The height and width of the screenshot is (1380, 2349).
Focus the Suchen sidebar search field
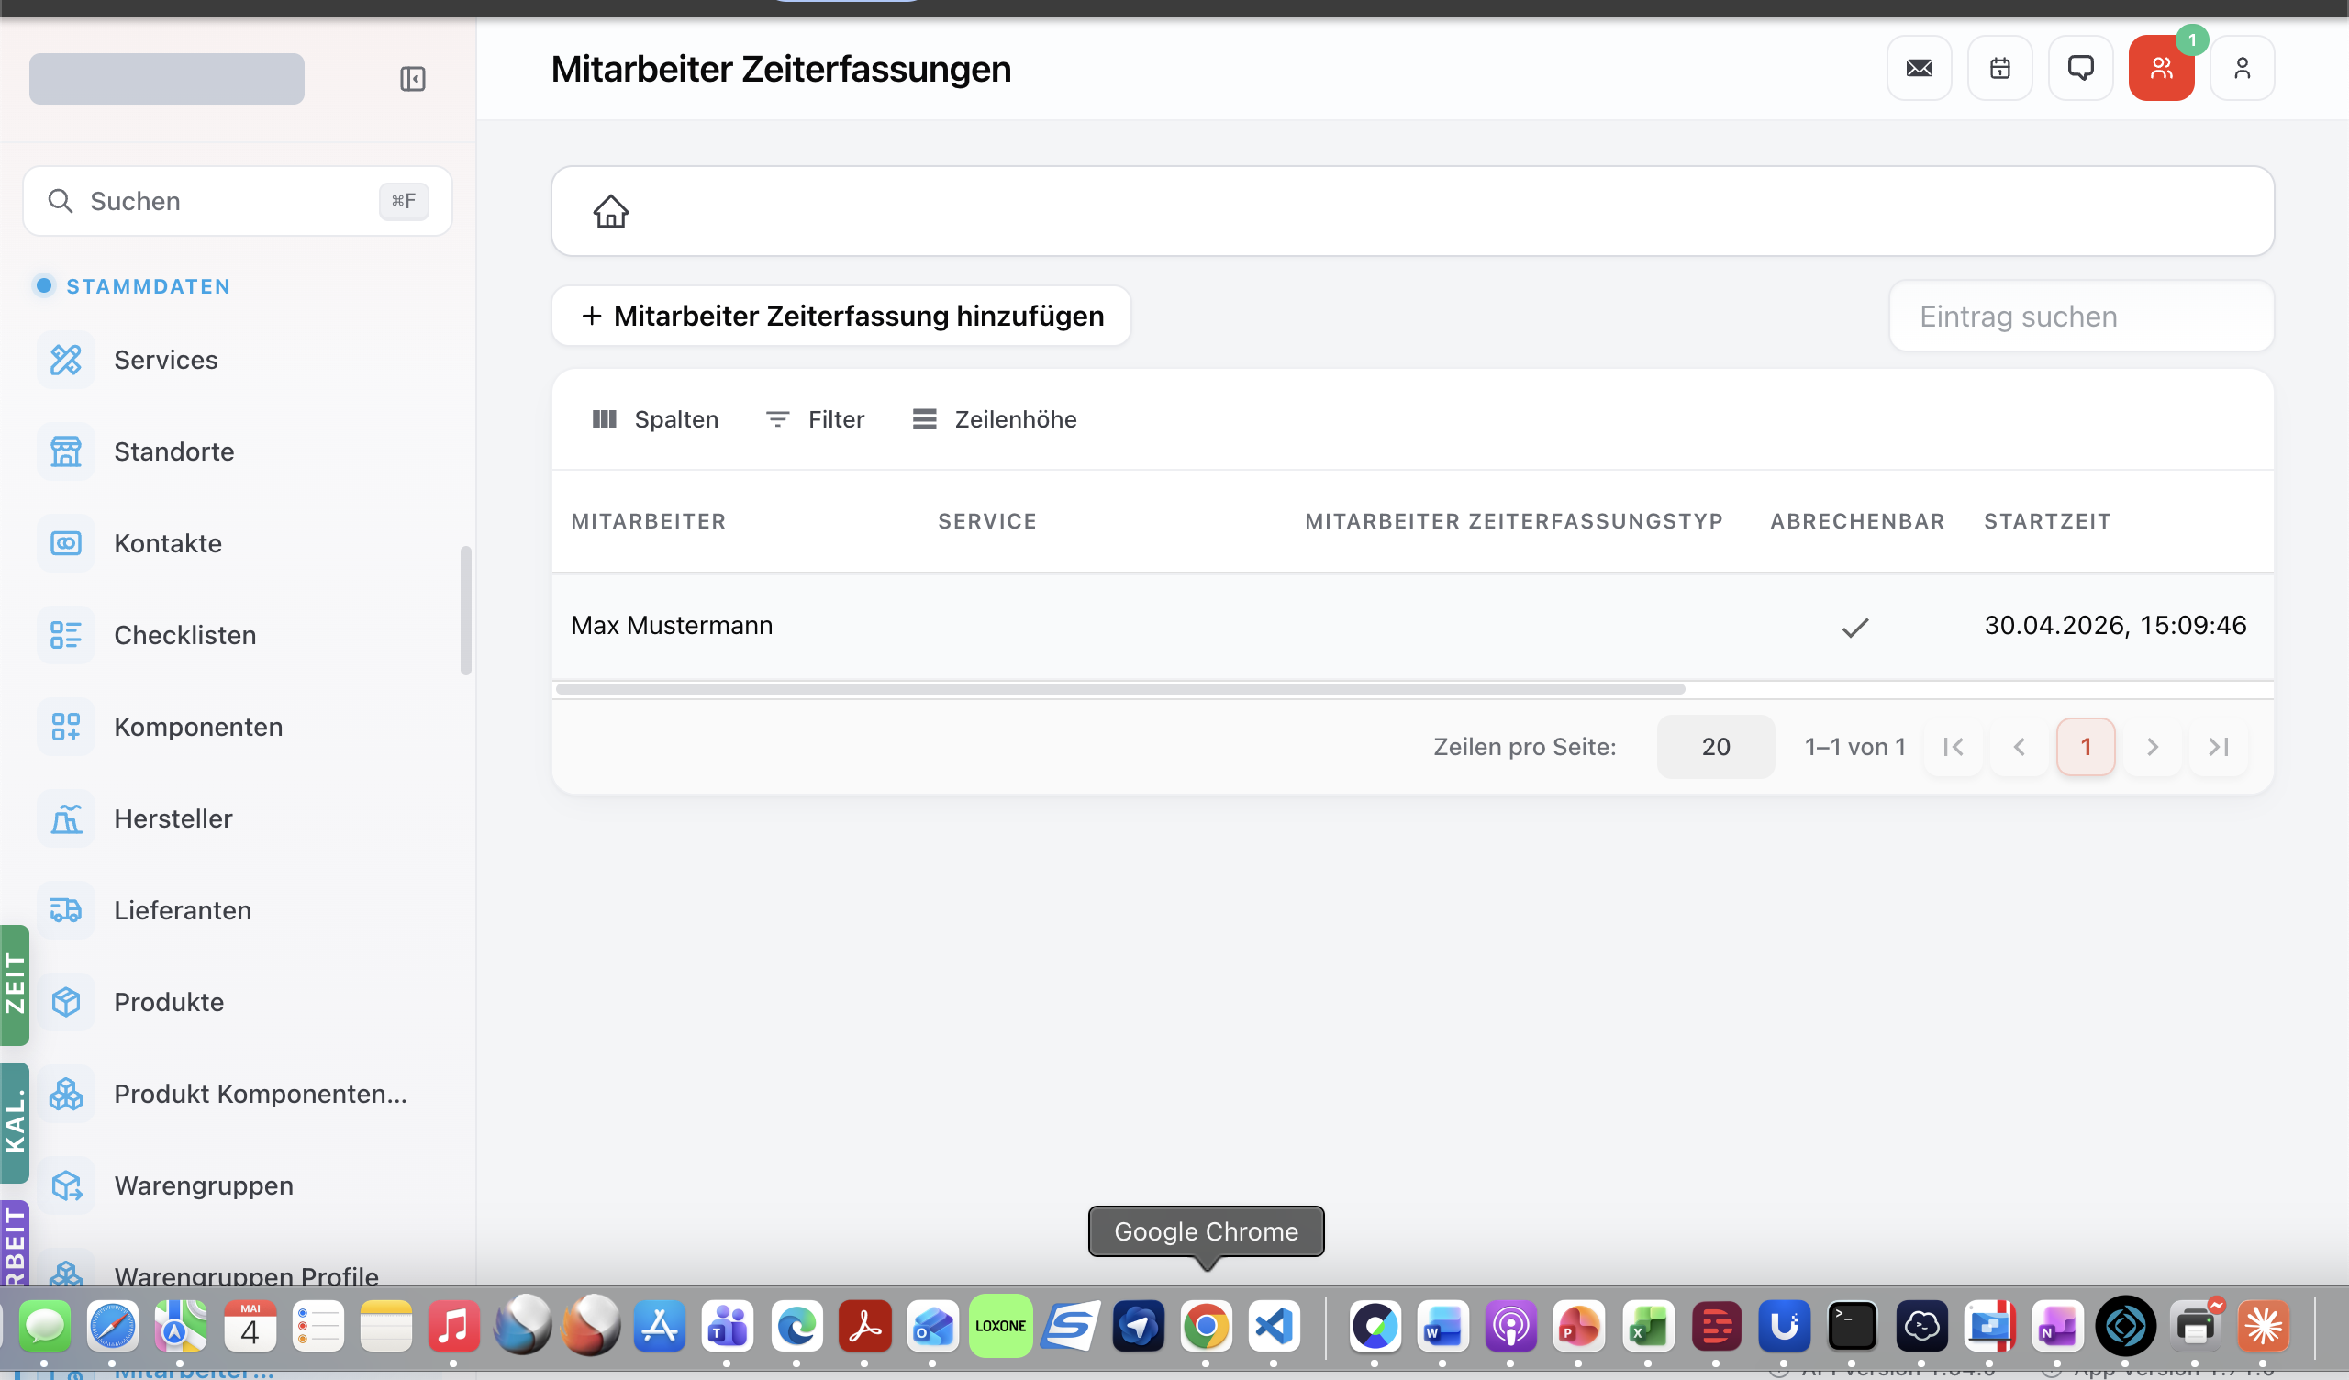point(237,202)
